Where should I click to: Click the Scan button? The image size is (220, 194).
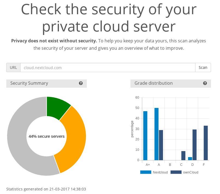203,67
